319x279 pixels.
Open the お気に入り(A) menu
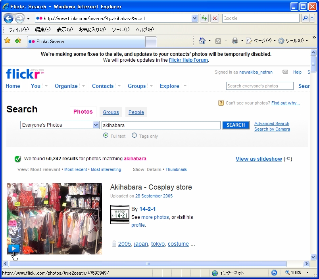pos(92,30)
